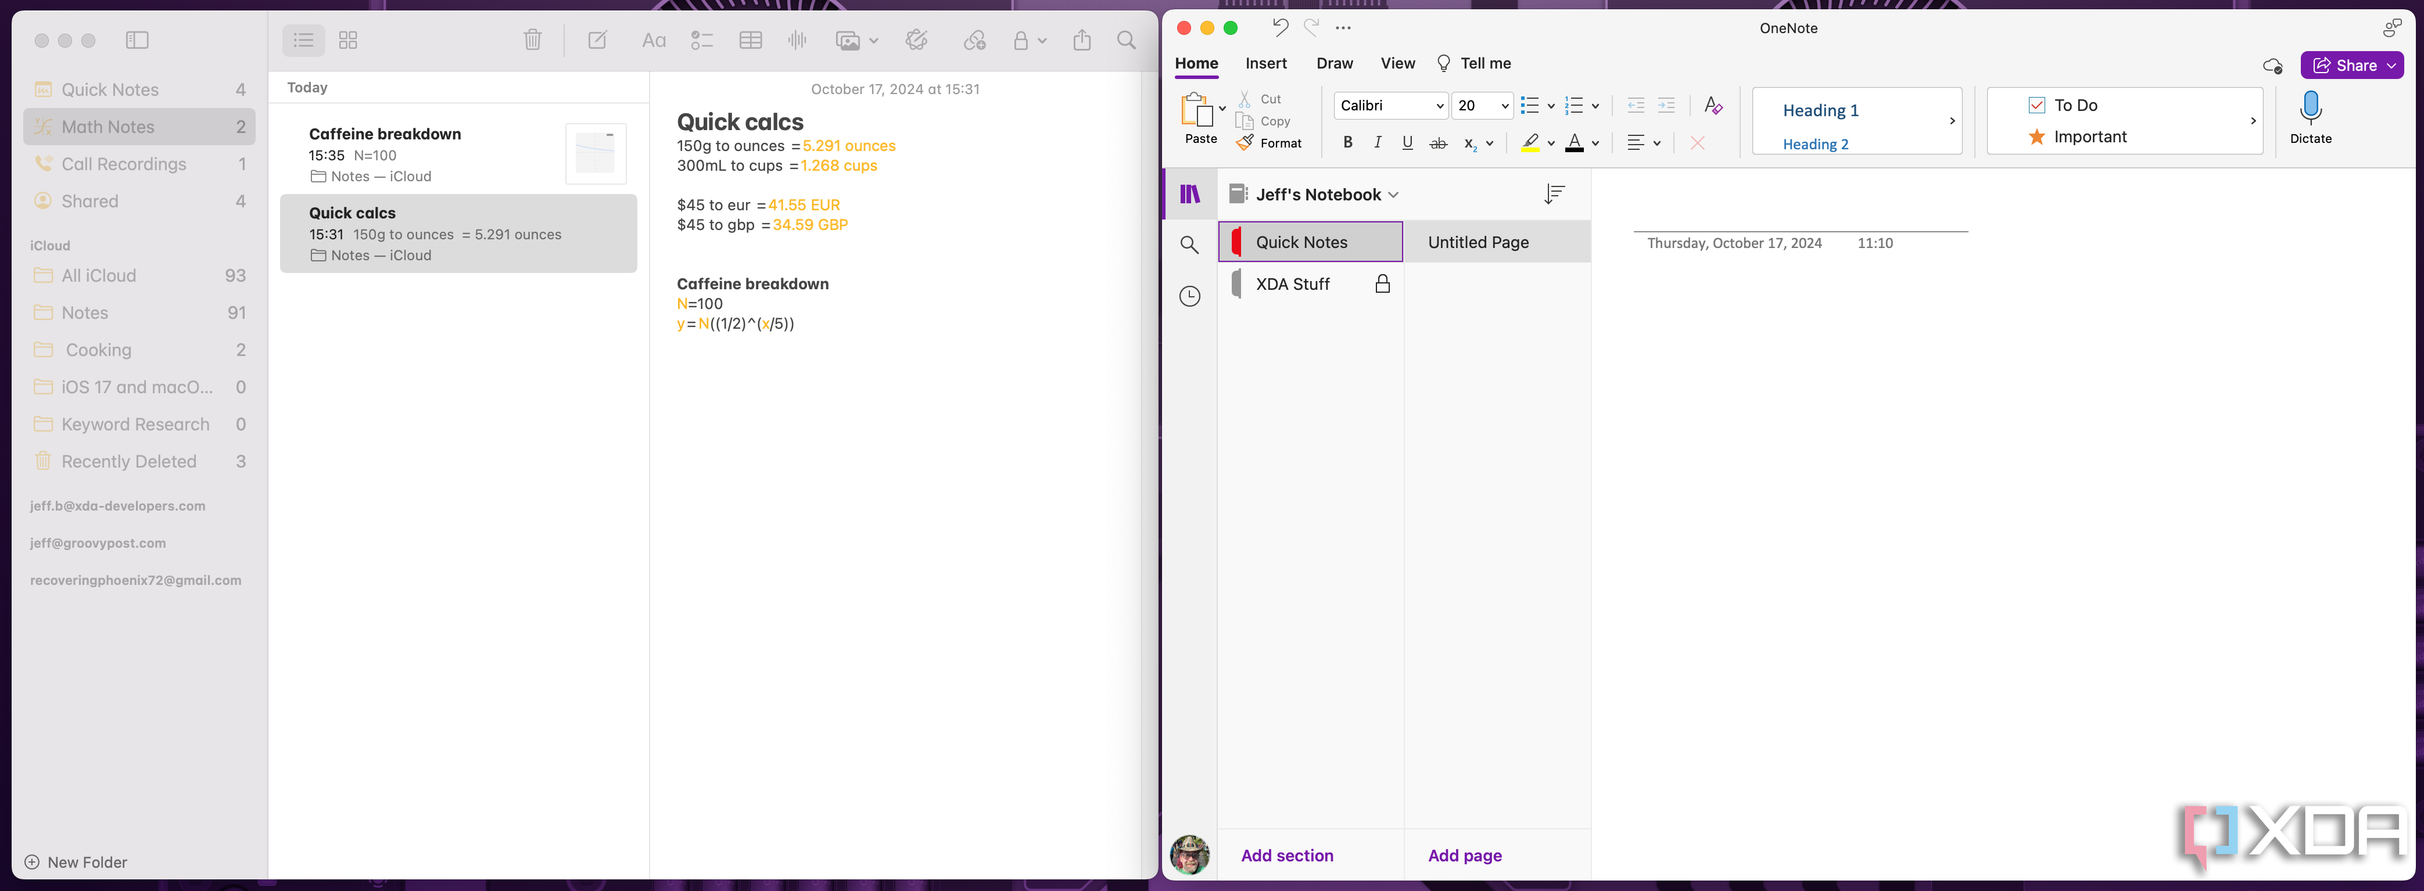Image resolution: width=2424 pixels, height=891 pixels.
Task: Toggle subscript formatting in OneNote
Action: [x=1470, y=143]
